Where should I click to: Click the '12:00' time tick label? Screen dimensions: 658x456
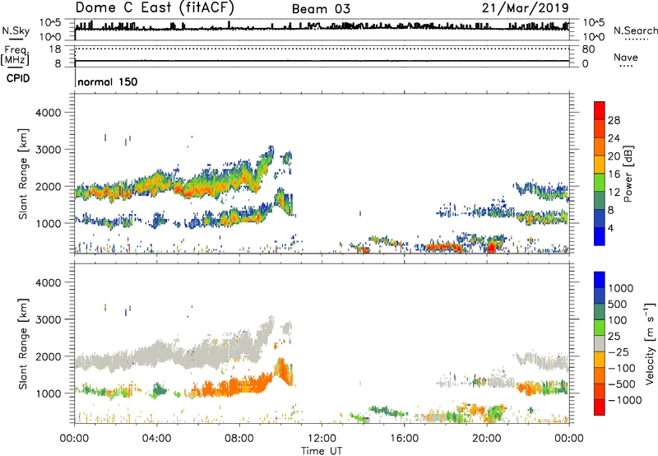coord(322,439)
